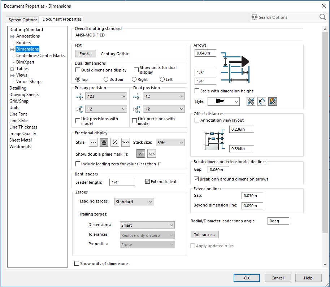The image size is (330, 287).
Task: Open Line Thickness settings
Action: pyautogui.click(x=23, y=127)
